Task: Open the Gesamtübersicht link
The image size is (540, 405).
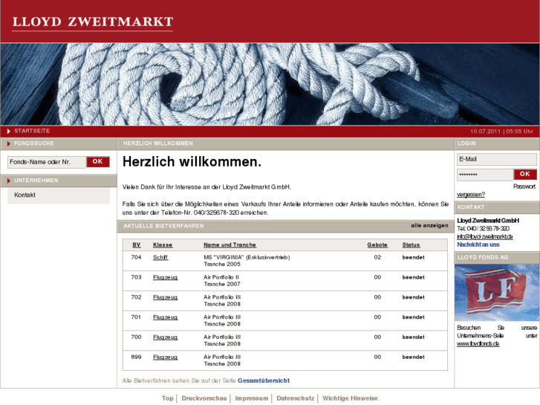Action: pyautogui.click(x=264, y=380)
